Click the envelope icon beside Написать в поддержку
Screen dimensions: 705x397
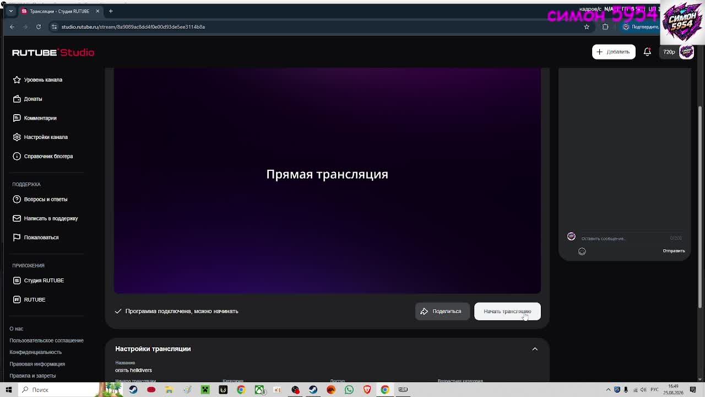pos(17,218)
